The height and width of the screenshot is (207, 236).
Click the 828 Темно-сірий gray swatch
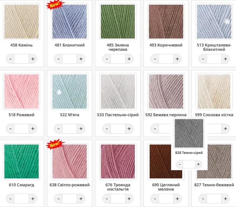tap(189, 133)
